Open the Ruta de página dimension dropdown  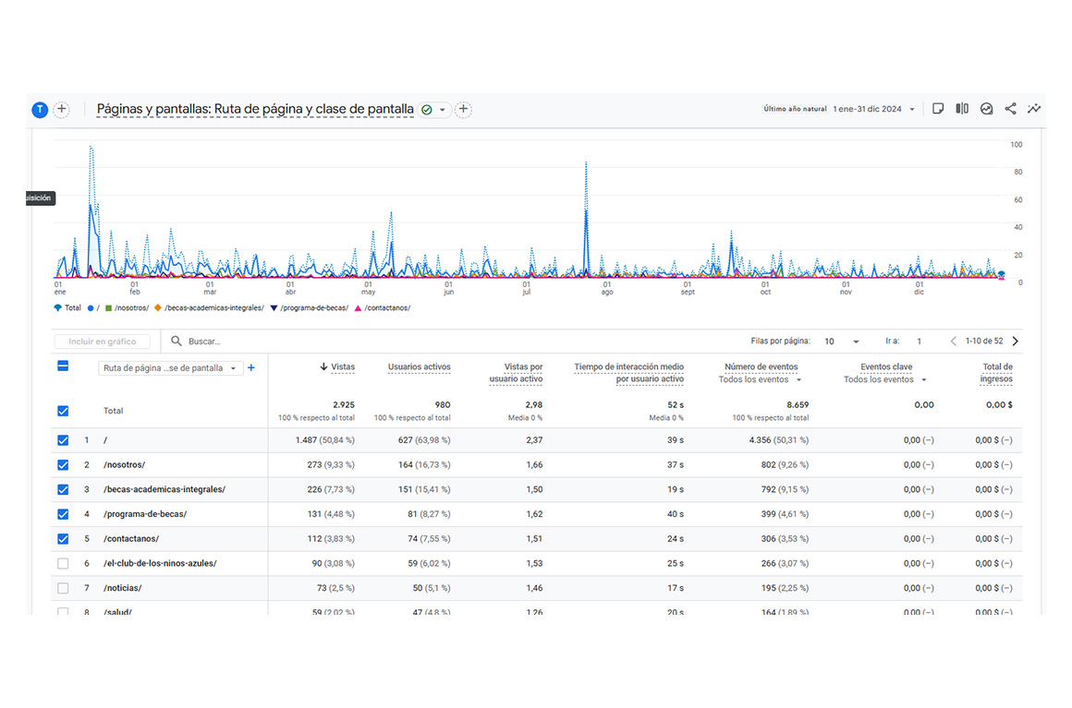(169, 368)
